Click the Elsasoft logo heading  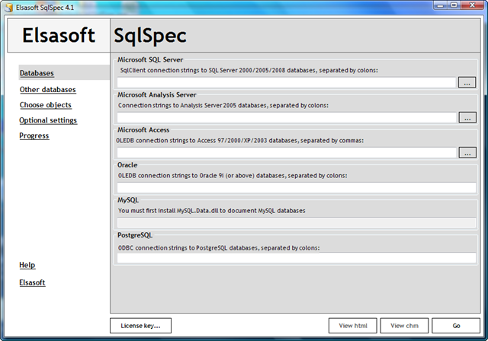[59, 35]
